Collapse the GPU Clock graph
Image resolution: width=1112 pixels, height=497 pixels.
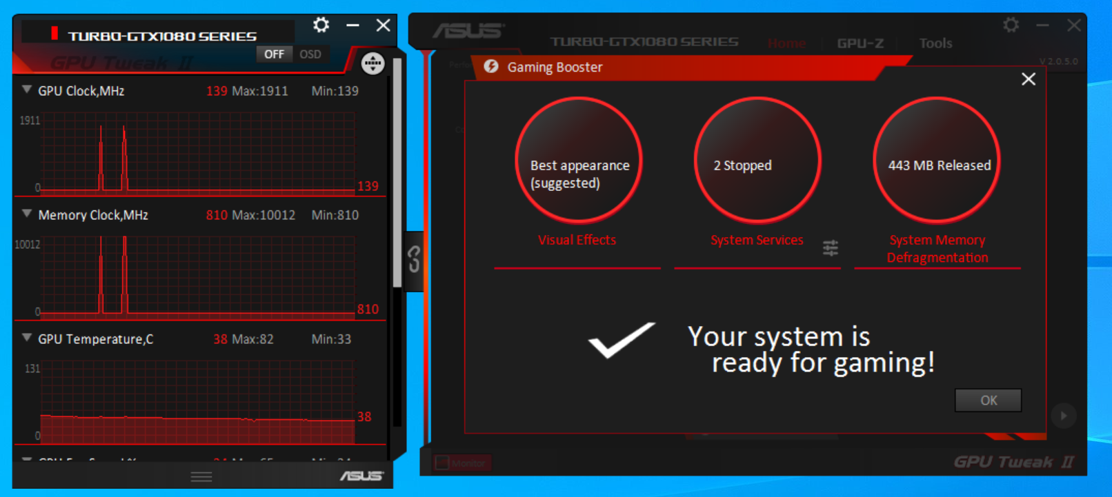pyautogui.click(x=27, y=90)
